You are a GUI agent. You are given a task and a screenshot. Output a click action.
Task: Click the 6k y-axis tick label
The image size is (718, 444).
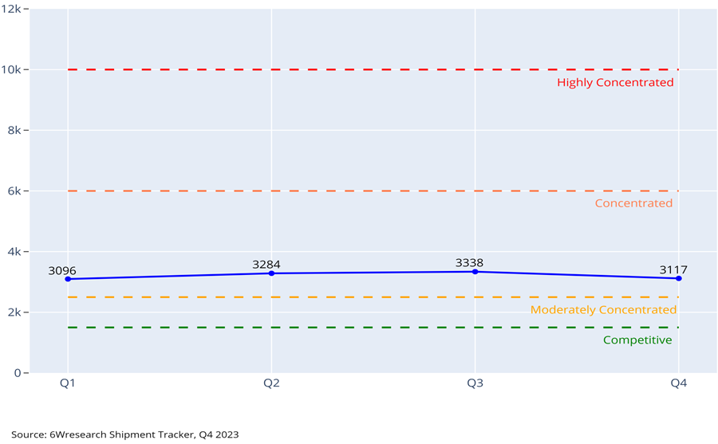point(14,191)
